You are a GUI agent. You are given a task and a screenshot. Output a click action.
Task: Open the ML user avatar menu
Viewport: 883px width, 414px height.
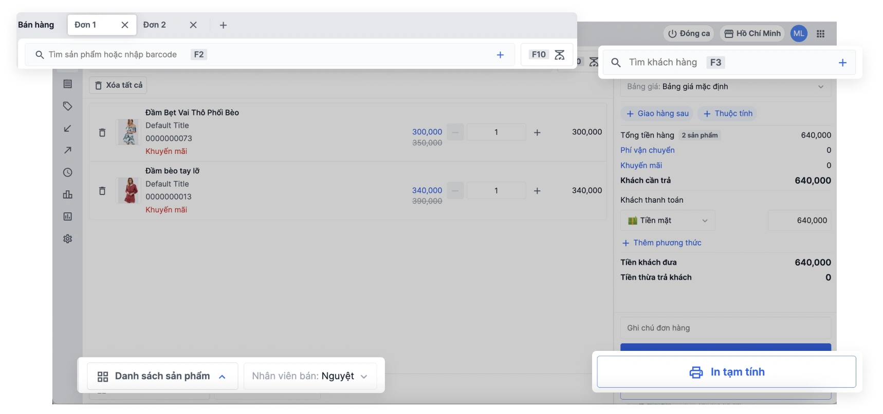click(x=799, y=33)
